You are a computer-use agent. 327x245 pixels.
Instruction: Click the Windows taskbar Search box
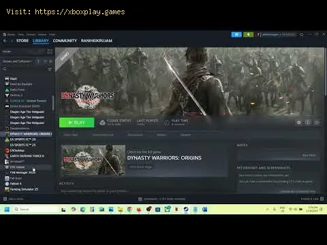pyautogui.click(x=35, y=209)
